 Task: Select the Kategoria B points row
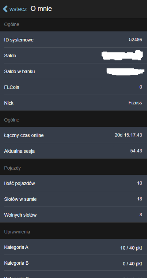(73, 263)
